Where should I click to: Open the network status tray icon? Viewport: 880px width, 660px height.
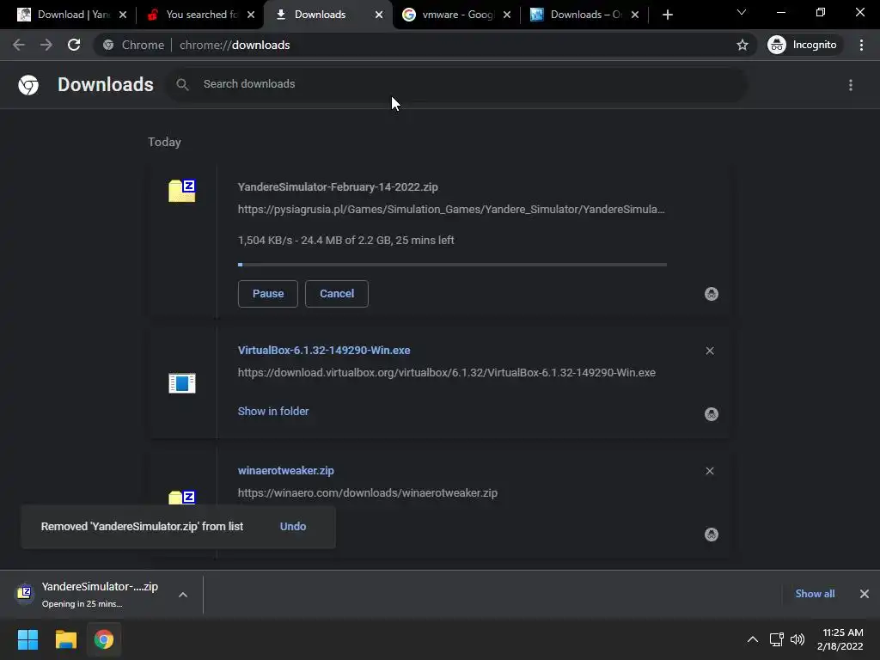777,639
